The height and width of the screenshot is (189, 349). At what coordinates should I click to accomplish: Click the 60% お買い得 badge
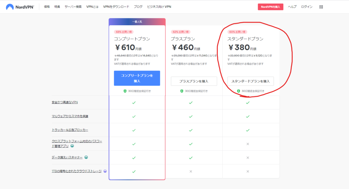pyautogui.click(x=237, y=32)
